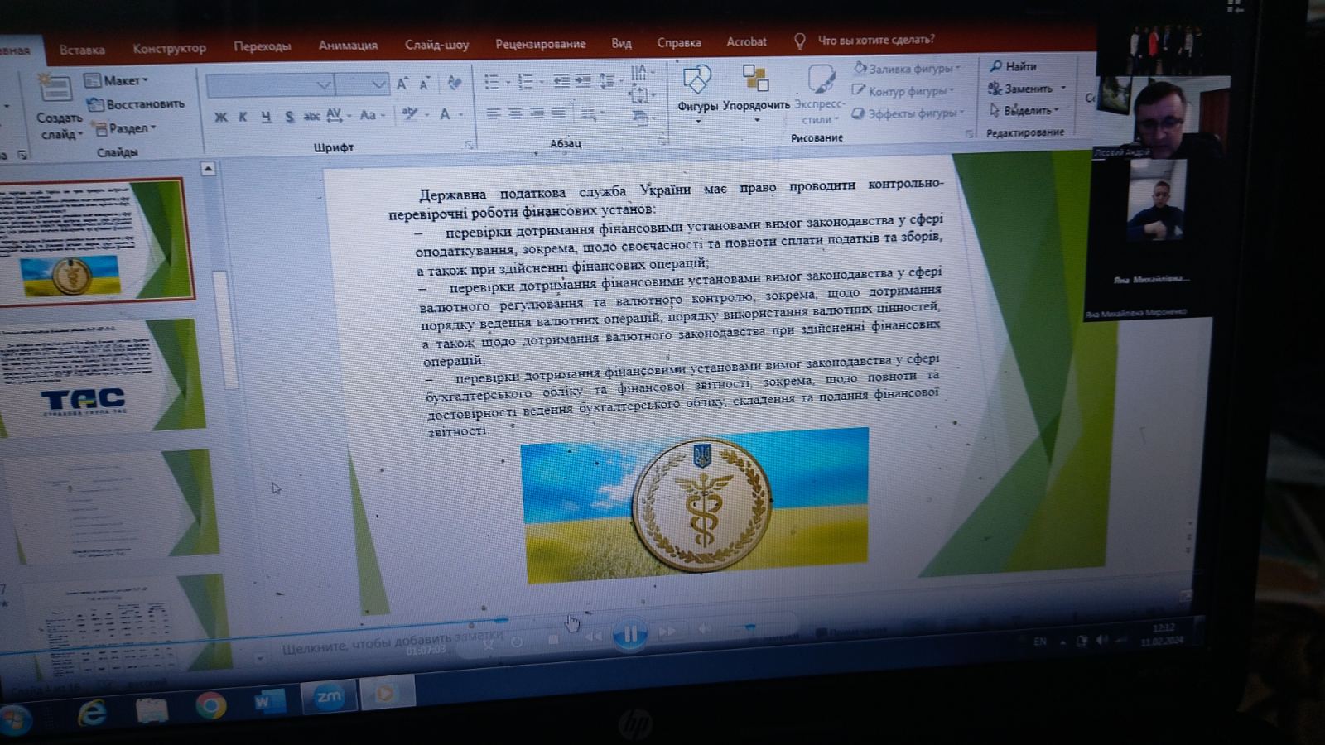1325x745 pixels.
Task: Decrease list indent level
Action: pyautogui.click(x=561, y=81)
